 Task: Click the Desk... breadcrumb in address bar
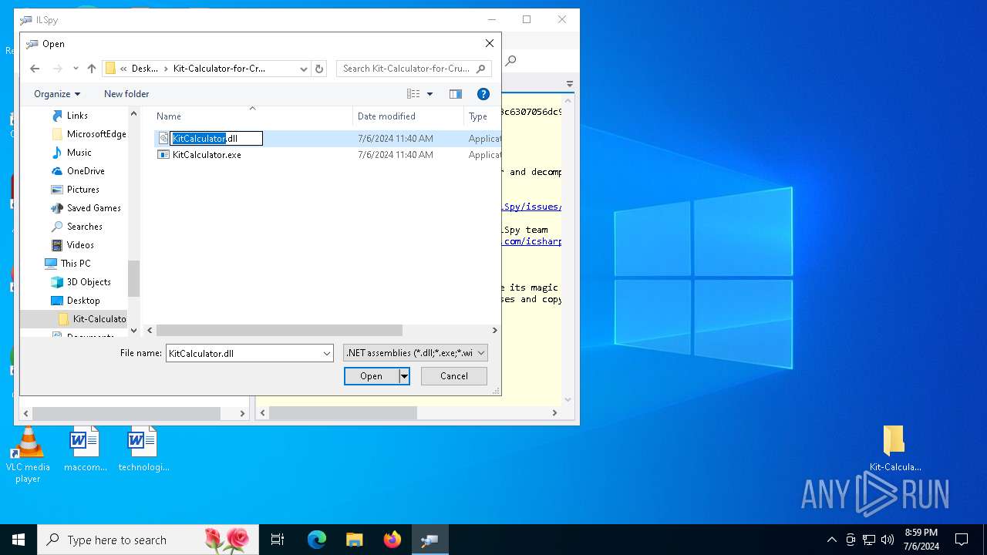click(144, 69)
